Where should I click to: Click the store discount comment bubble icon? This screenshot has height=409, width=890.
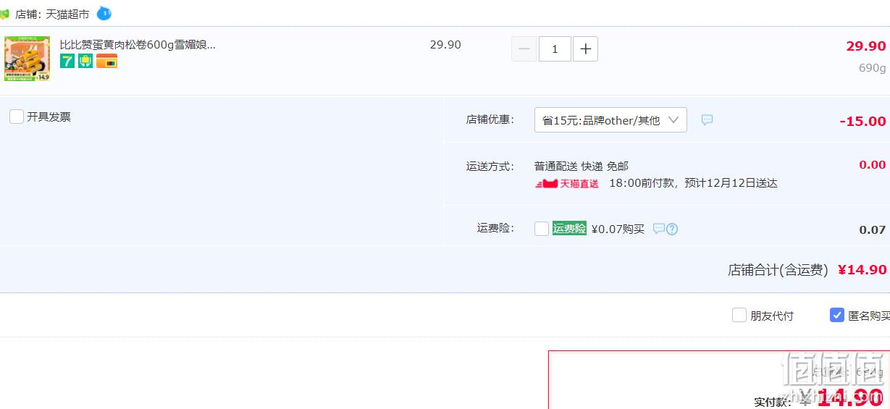pos(707,120)
